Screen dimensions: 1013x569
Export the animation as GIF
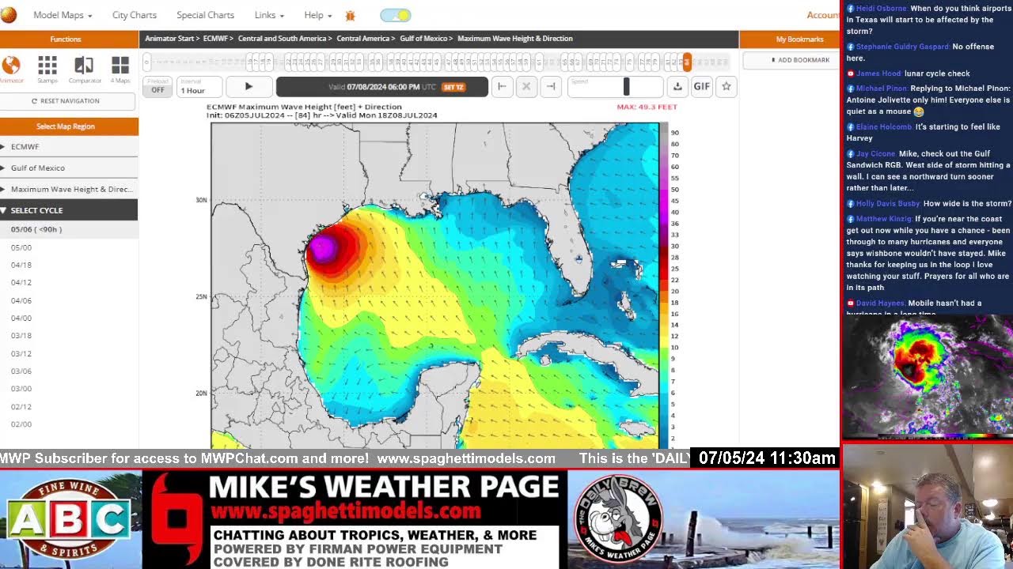(702, 87)
